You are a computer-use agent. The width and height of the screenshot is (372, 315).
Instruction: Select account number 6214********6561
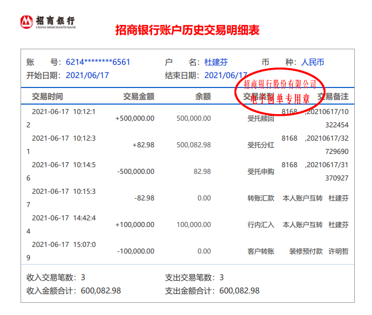[98, 62]
